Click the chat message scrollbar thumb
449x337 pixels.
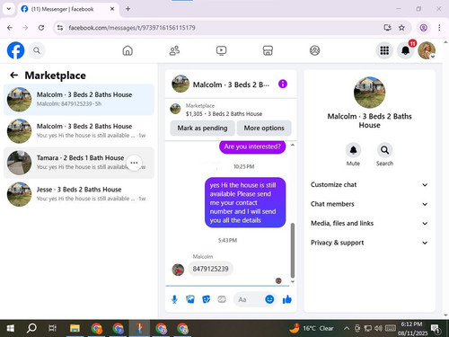pos(293,251)
